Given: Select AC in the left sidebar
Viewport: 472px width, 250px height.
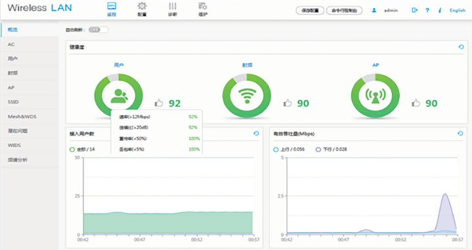Looking at the screenshot, I should (x=29, y=44).
